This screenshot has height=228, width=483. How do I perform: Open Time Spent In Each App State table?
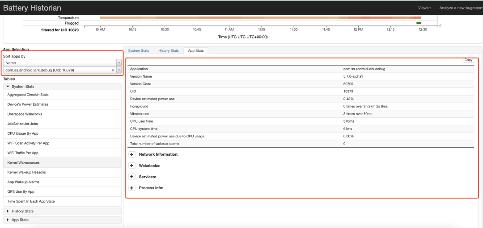pyautogui.click(x=62, y=201)
